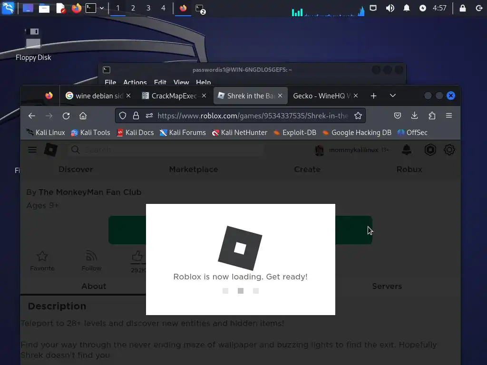Open the Kali dragon applications menu
This screenshot has height=365, width=487.
click(x=8, y=8)
